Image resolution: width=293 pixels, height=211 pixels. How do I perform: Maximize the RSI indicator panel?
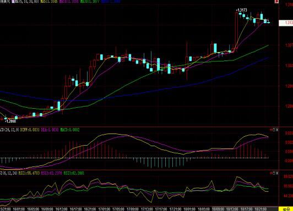tap(274, 173)
